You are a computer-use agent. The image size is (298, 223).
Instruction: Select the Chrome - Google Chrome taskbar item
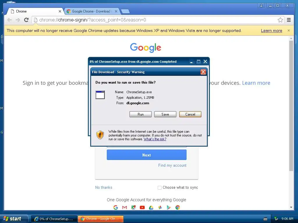tap(100, 219)
